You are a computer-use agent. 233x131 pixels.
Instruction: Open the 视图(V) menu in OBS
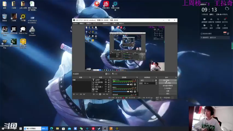(89, 24)
